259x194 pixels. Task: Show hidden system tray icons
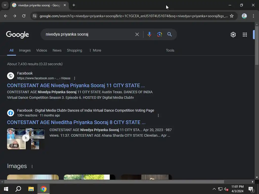[x=214, y=189]
